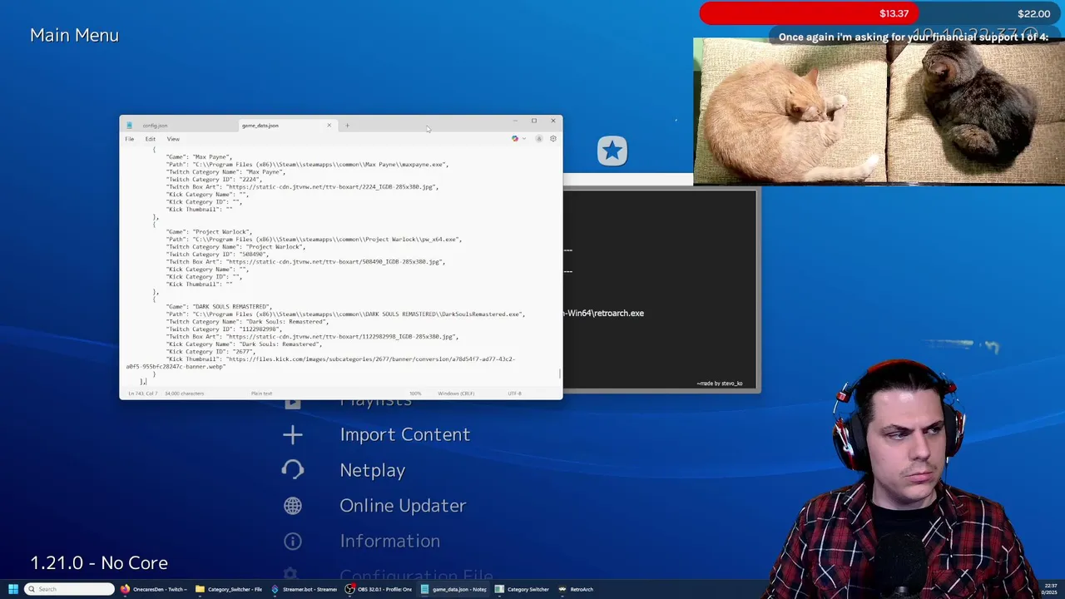Image resolution: width=1065 pixels, height=599 pixels.
Task: Open Category_Switcher File Explorer taskbar item
Action: click(x=229, y=589)
